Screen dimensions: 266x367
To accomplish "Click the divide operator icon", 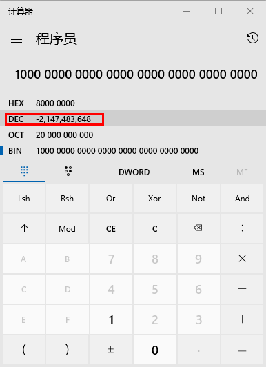I will (x=242, y=228).
